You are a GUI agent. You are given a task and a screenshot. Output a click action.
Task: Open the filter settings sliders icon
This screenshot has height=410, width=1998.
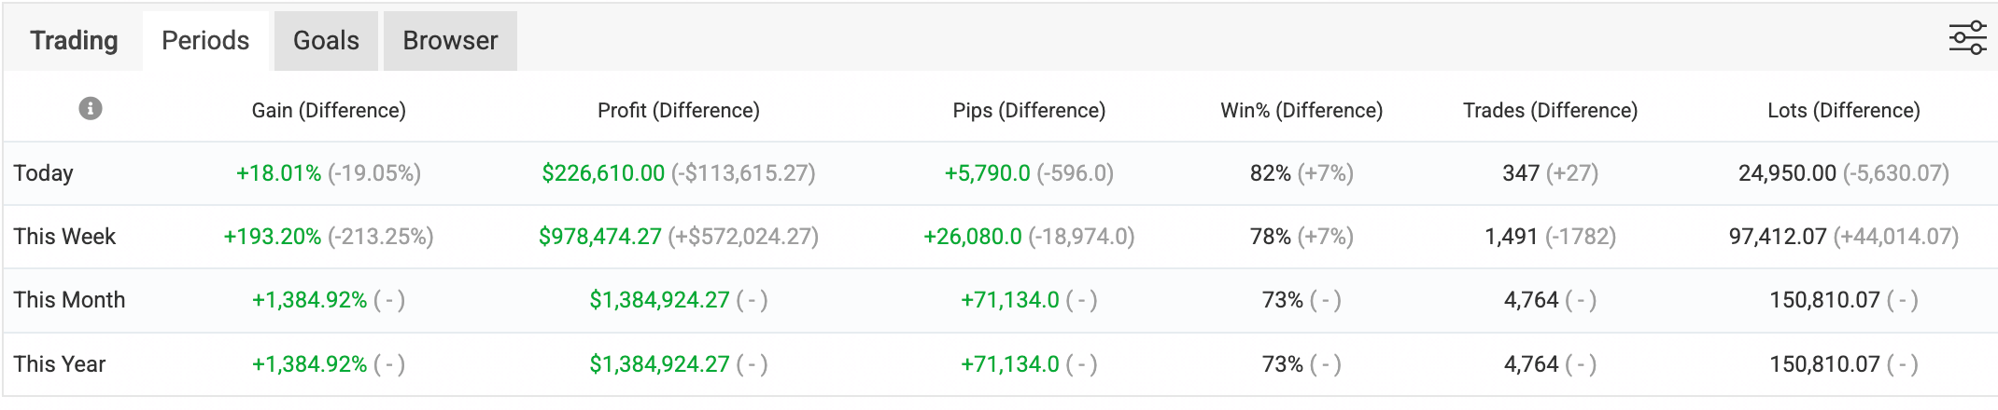[1967, 38]
